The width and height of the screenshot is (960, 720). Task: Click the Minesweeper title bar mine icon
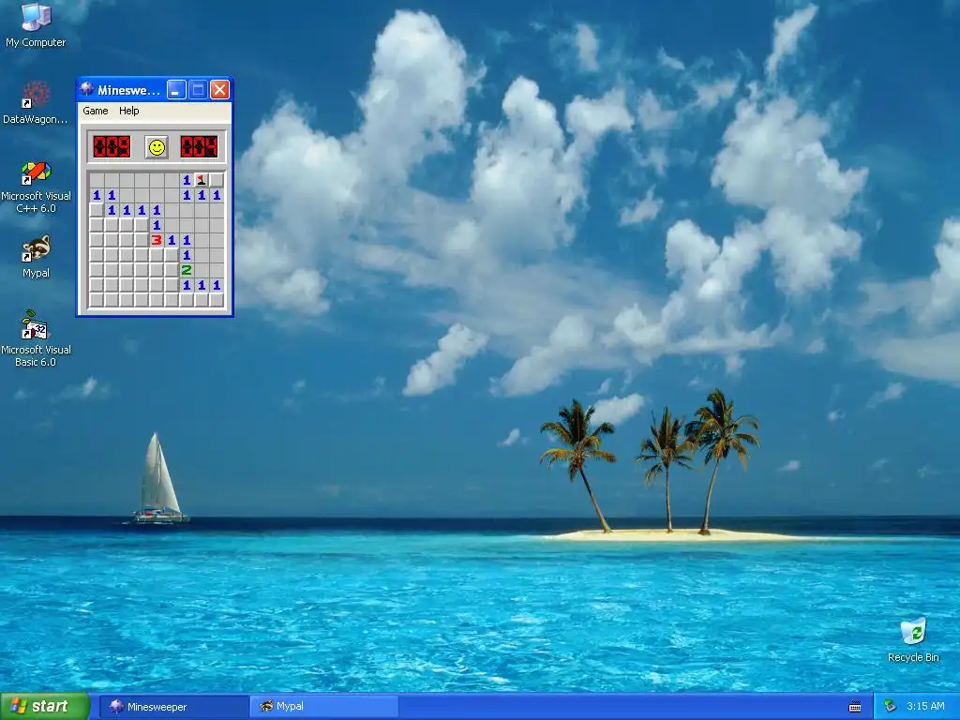pyautogui.click(x=86, y=89)
